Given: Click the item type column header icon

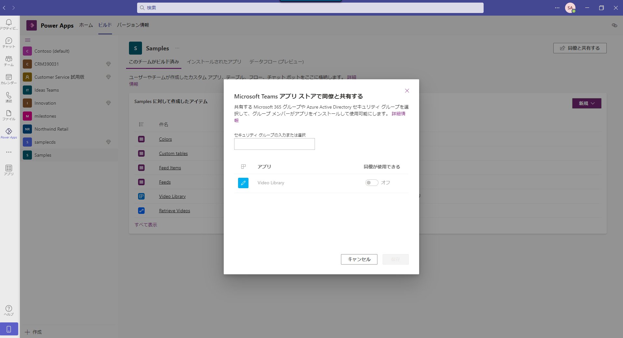Looking at the screenshot, I should click(x=141, y=124).
